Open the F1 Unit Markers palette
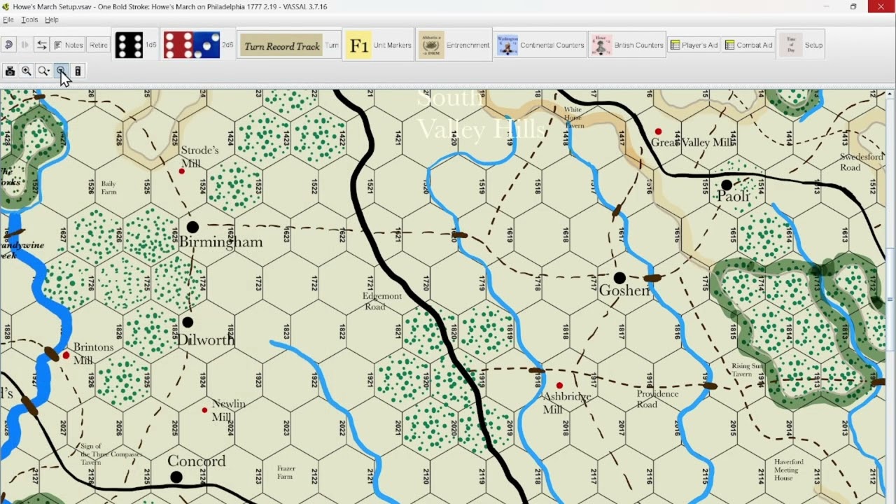Screen dimensions: 896x504 click(379, 45)
